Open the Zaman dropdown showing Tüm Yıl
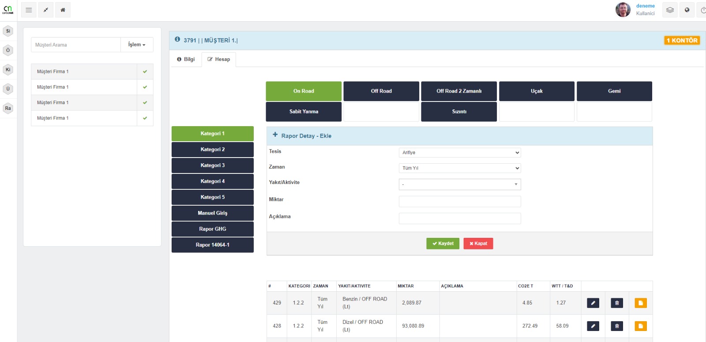The height and width of the screenshot is (342, 706). click(x=459, y=168)
